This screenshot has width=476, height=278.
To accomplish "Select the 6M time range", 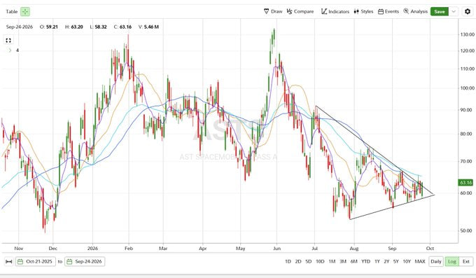I will pos(353,262).
